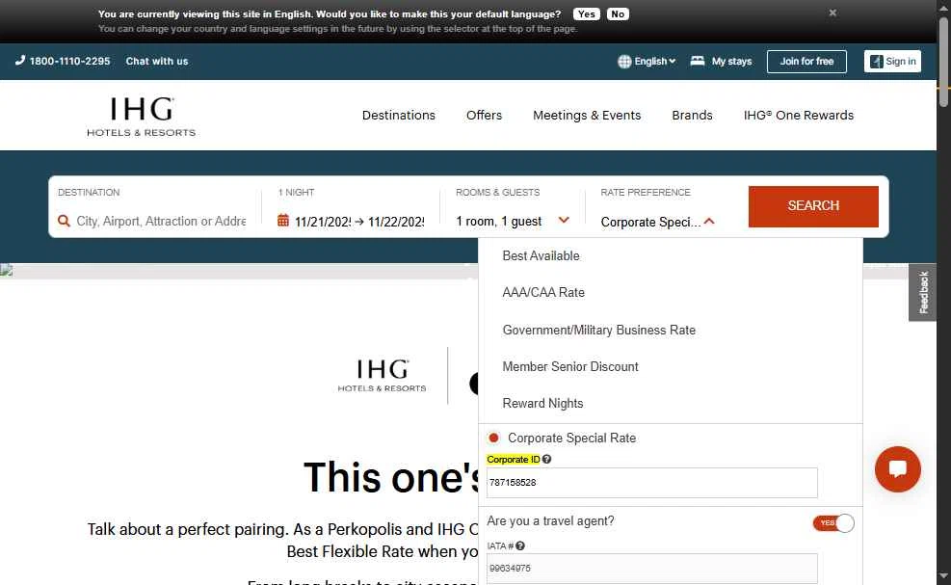Open the Offers menu

point(484,116)
